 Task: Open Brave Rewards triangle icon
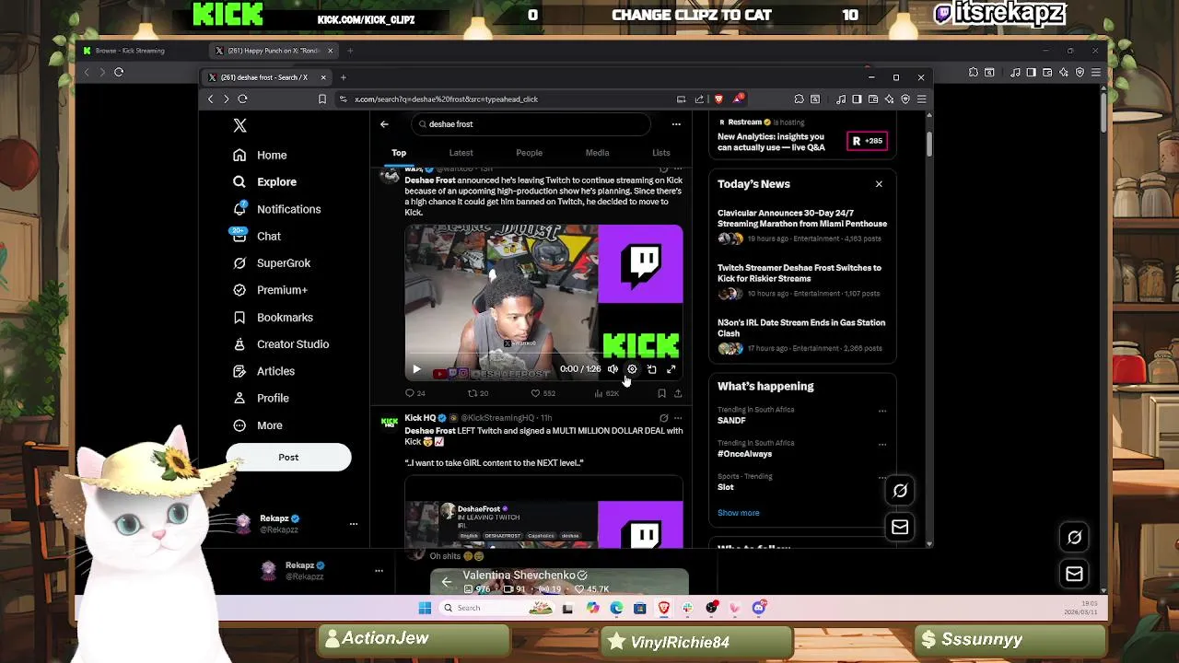click(x=738, y=99)
